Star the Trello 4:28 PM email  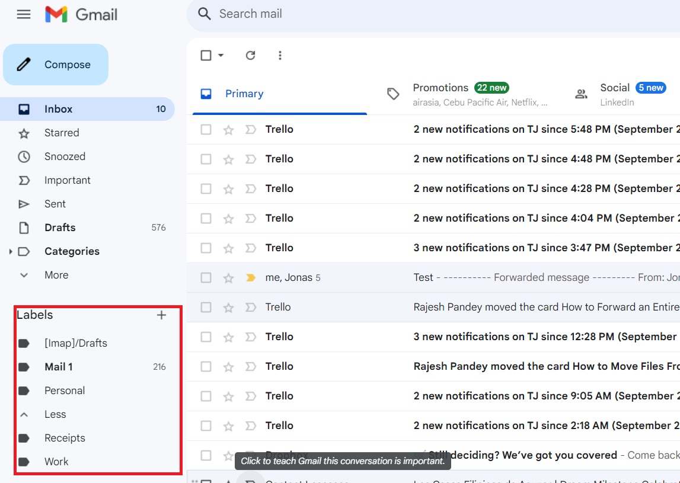point(229,189)
